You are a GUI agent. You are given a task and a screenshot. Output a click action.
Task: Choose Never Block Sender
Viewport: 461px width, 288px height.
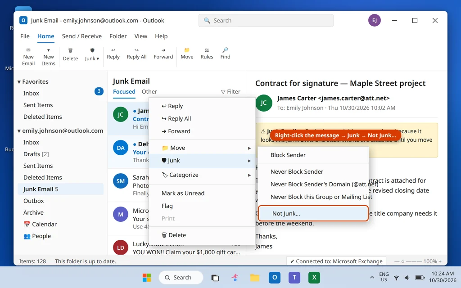pos(313,171)
